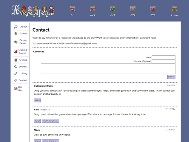189x142 pixels.
Task: Click the Site Map scroll icon
Action: tap(16, 89)
